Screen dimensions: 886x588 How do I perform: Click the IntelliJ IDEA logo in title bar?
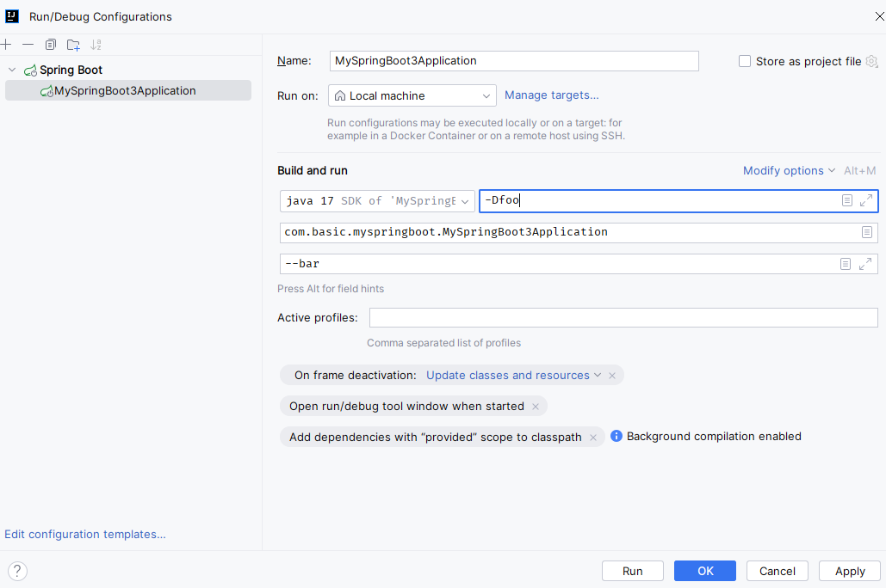pos(12,16)
